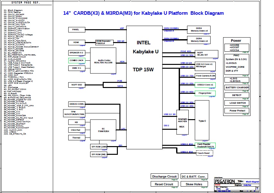The width and height of the screenshot is (274, 193).
Task: Select the NGFF WLAN / BT block
Action: pyautogui.click(x=207, y=54)
